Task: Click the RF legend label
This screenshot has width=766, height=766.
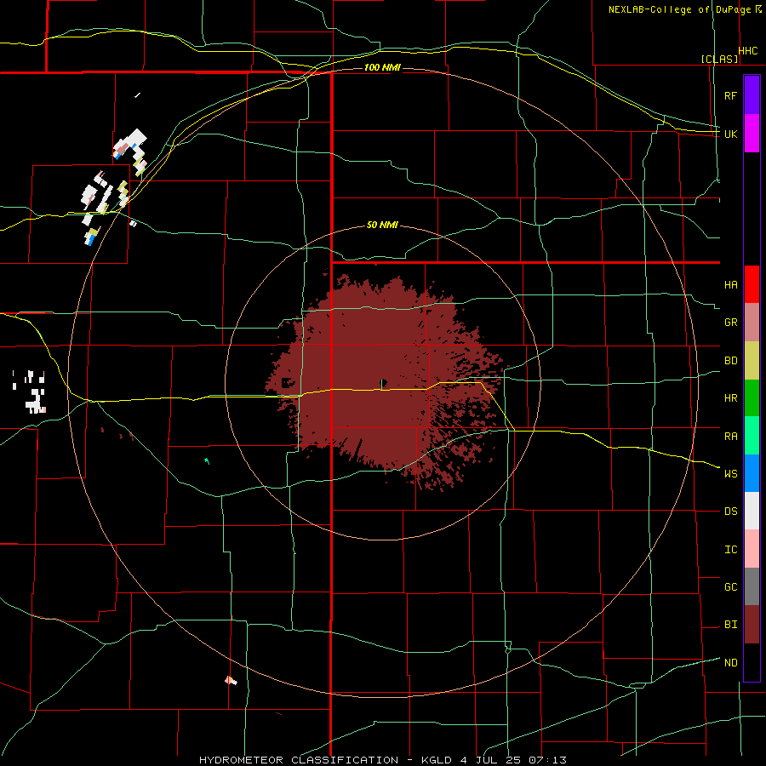Action: pyautogui.click(x=730, y=95)
